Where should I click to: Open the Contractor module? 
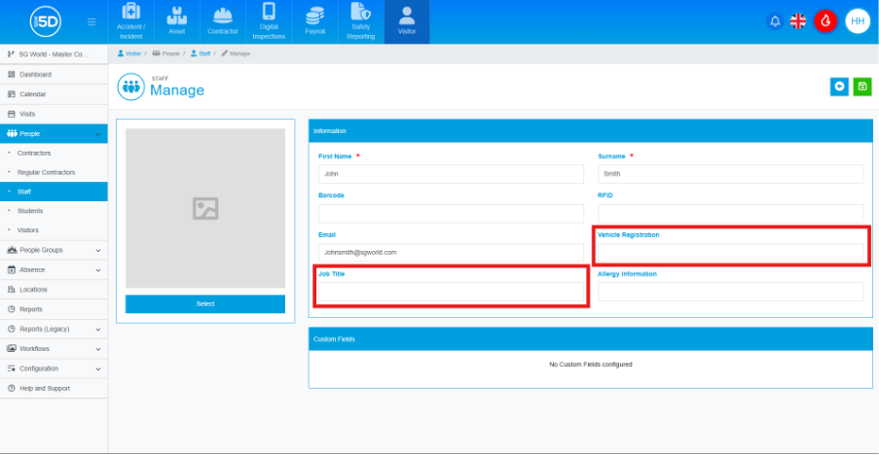click(223, 21)
